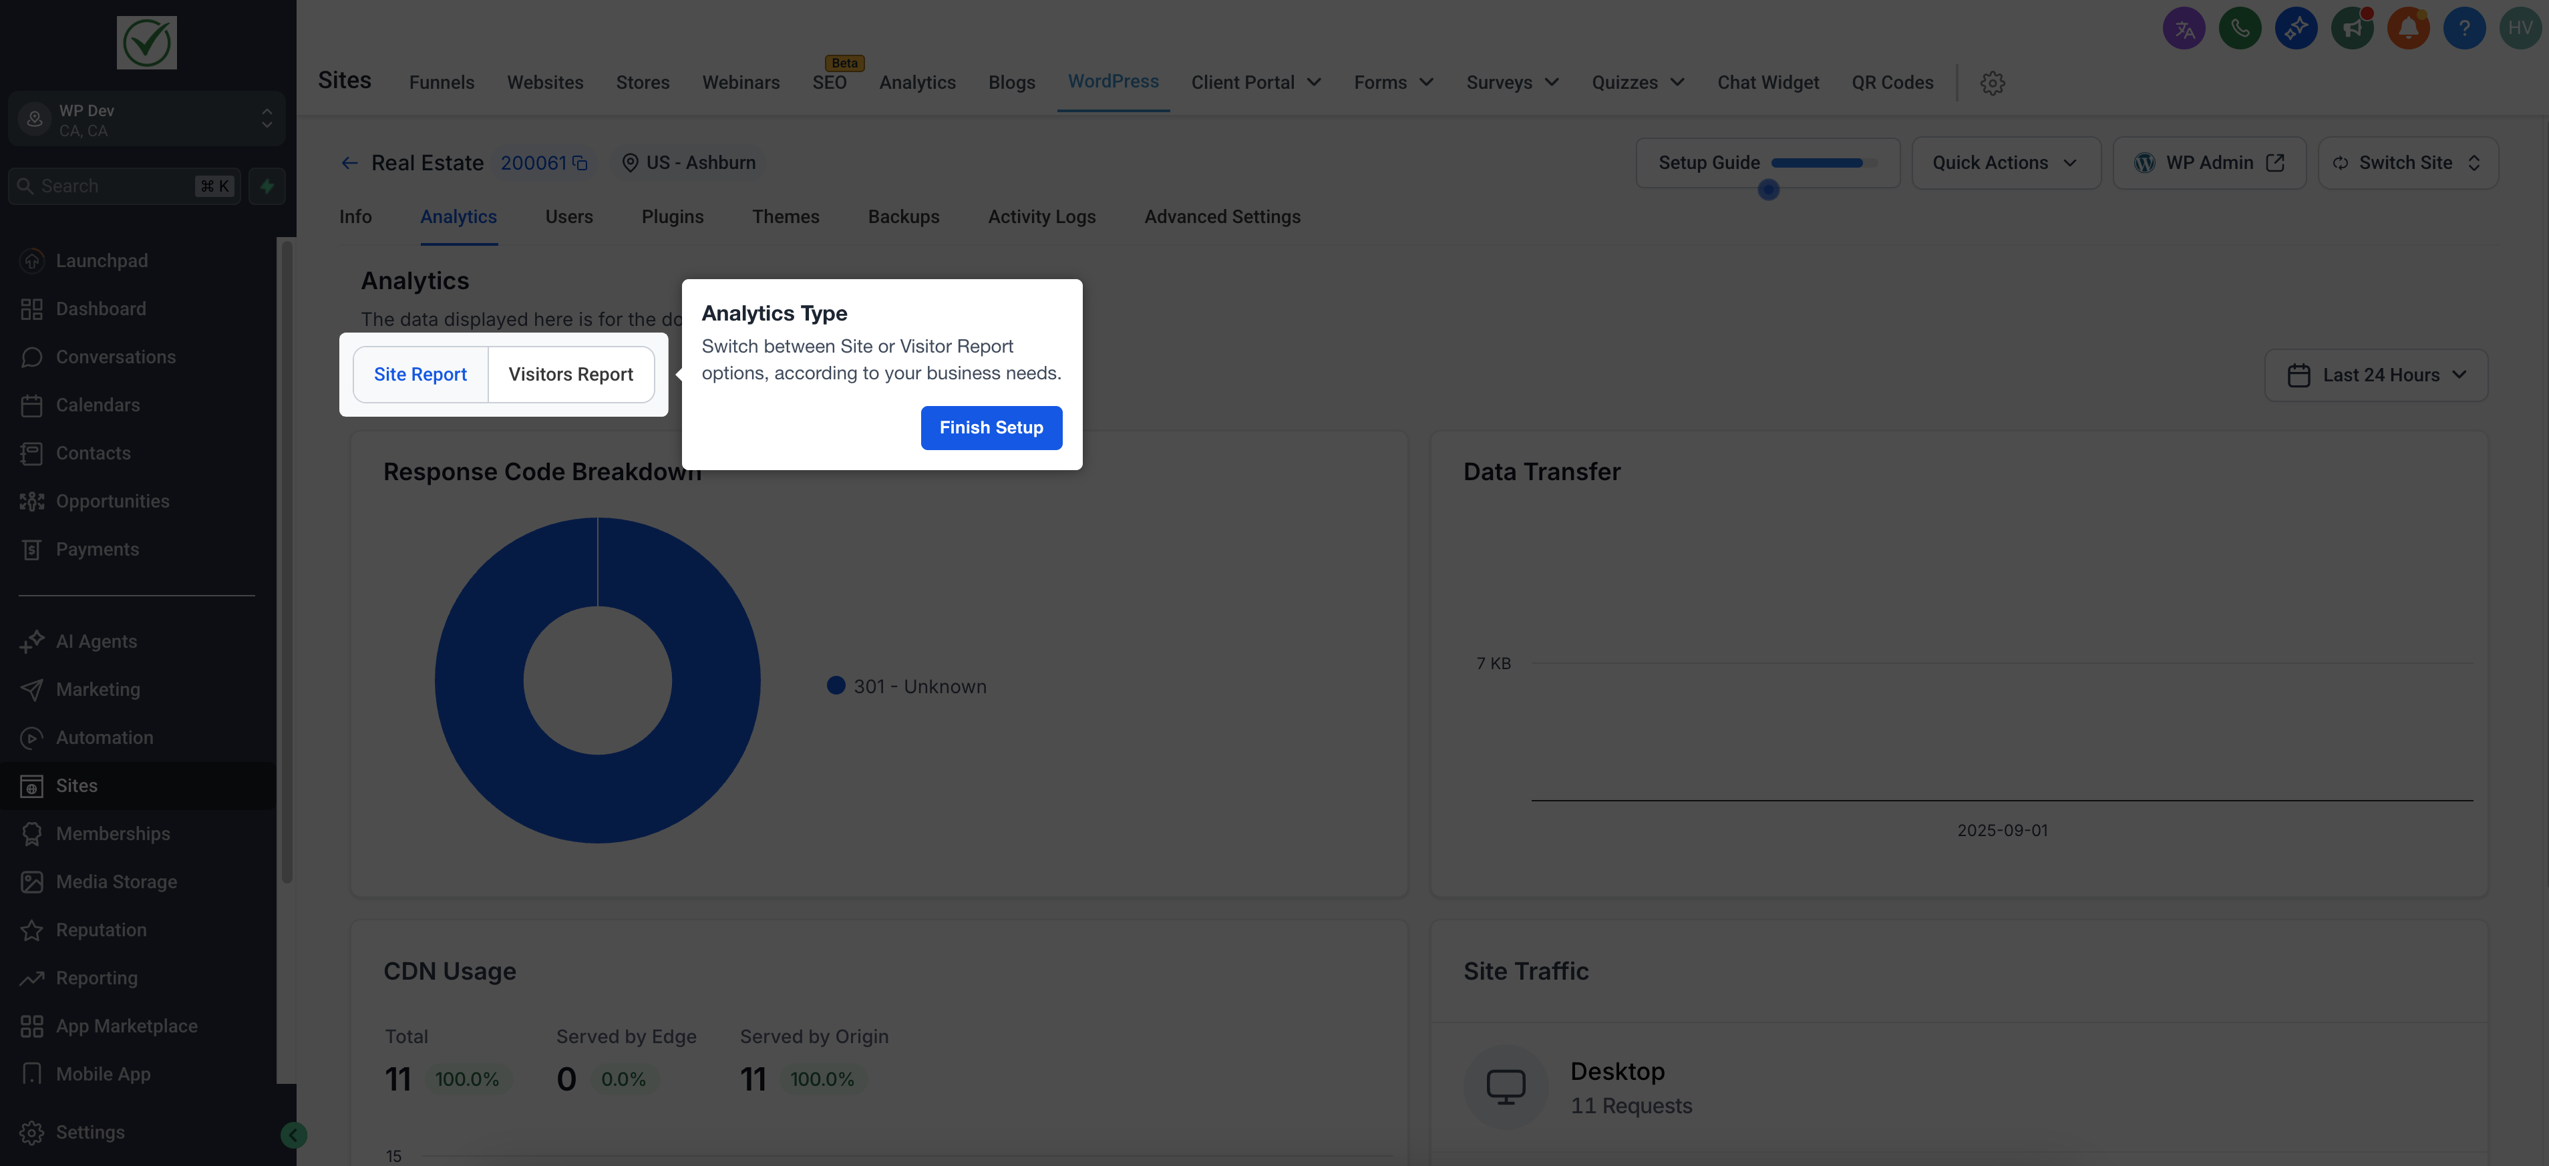Select the Site Report toggle

pyautogui.click(x=419, y=375)
